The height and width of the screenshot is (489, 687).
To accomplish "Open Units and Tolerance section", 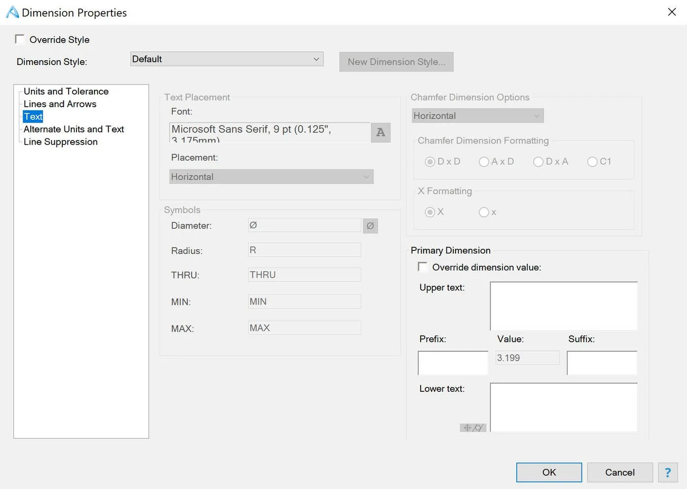I will point(66,91).
